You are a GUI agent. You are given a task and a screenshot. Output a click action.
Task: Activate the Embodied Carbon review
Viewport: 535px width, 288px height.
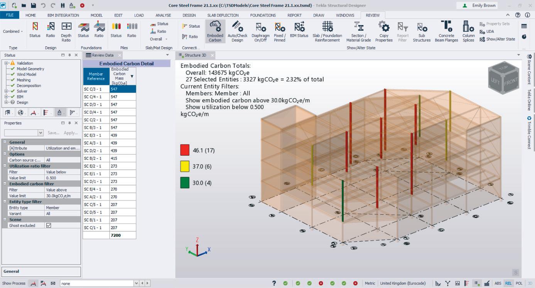pyautogui.click(x=215, y=32)
